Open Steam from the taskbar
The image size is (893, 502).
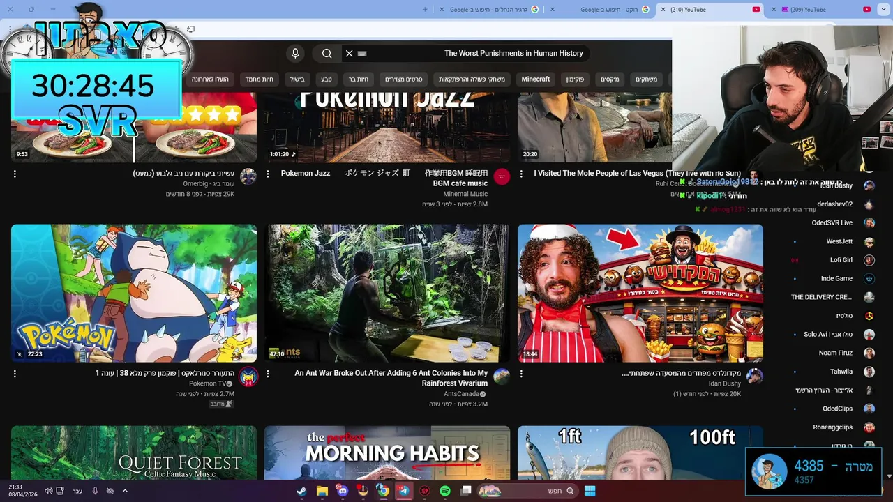point(301,491)
